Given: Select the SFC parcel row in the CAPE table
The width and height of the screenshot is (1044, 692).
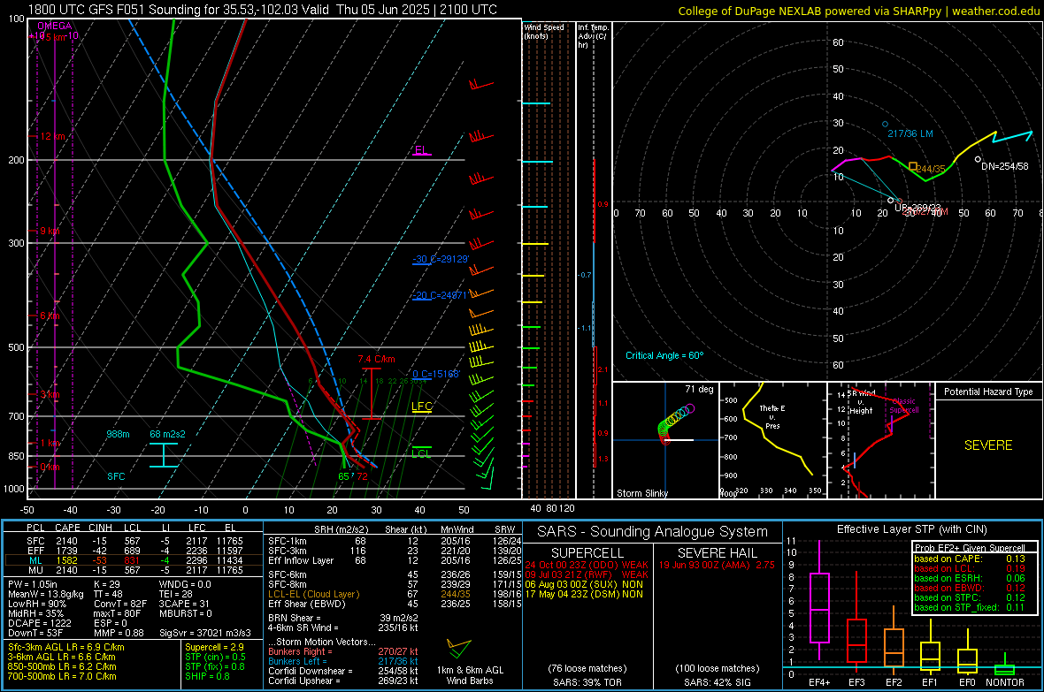Looking at the screenshot, I should tap(134, 541).
